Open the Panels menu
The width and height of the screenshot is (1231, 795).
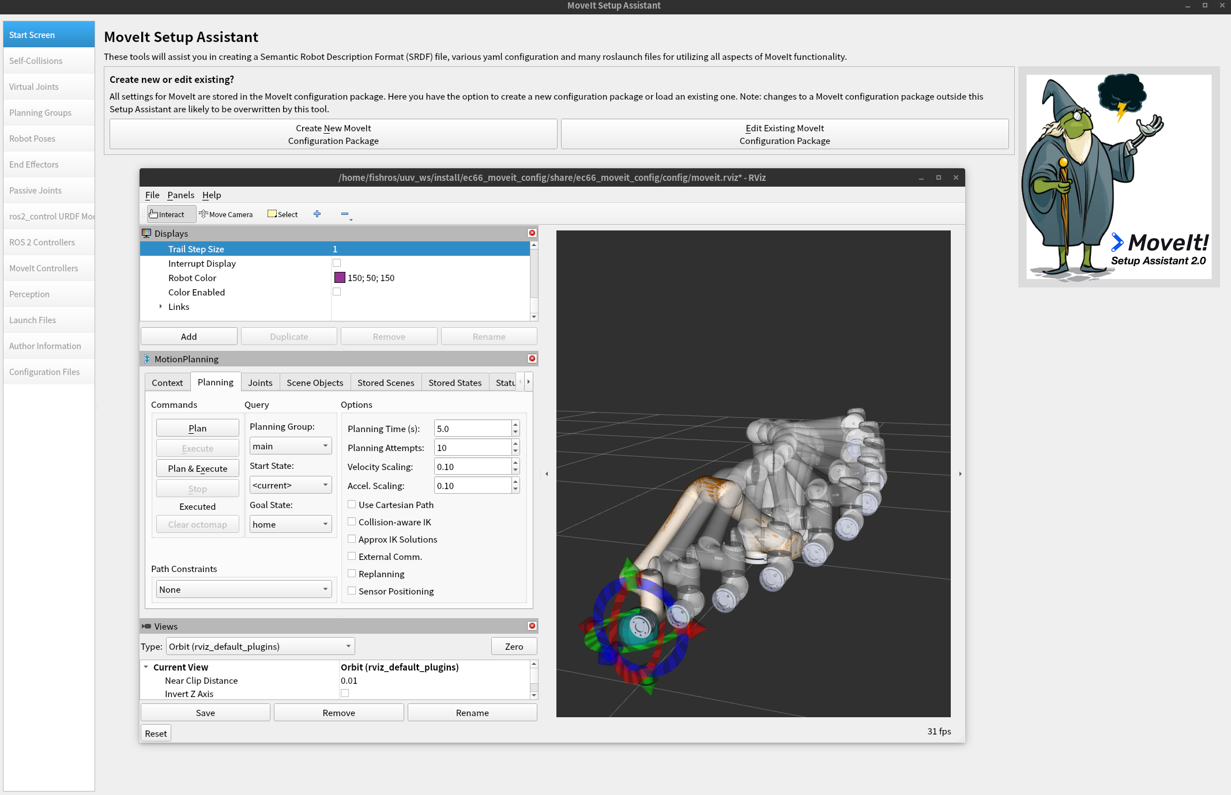coord(181,195)
